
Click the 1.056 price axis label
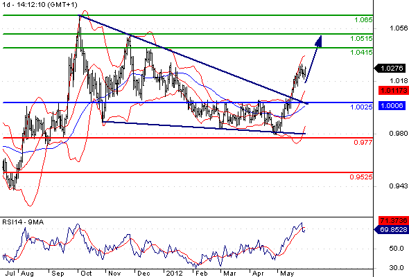(399, 28)
